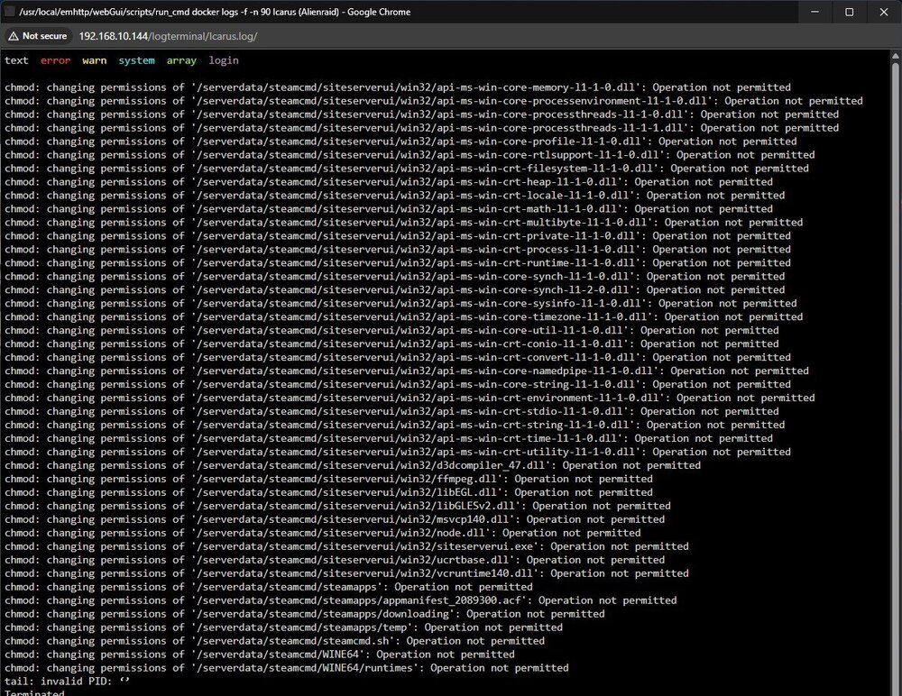Click the log line for msvcp140.dll
The width and height of the screenshot is (902, 696).
[x=335, y=519]
